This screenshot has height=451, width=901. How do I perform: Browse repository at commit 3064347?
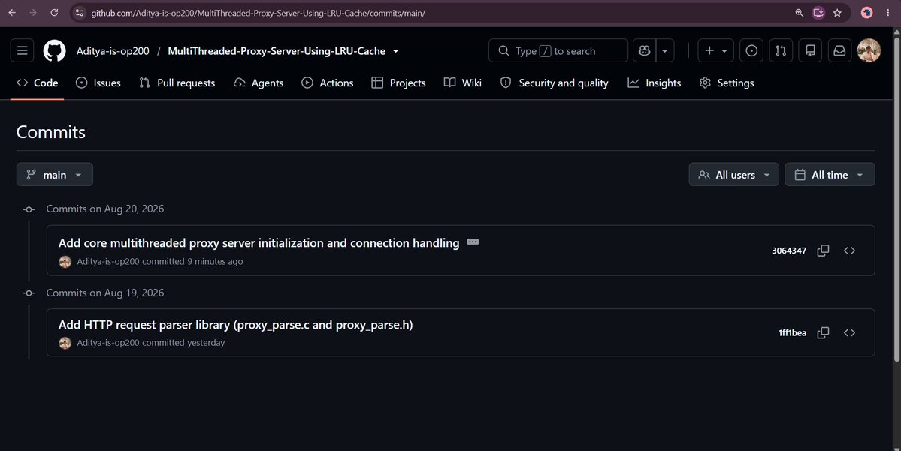pos(849,251)
